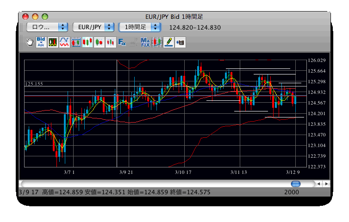Click the scrollbar thumb under the chart
The width and height of the screenshot is (349, 222).
296,184
